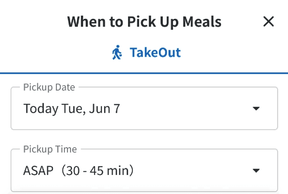This screenshot has height=194, width=288.
Task: Click the walking person TakeOut icon
Action: tap(117, 53)
